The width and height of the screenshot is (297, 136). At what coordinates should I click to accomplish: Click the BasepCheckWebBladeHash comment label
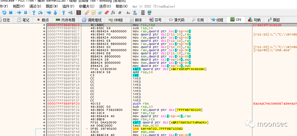click(275, 103)
